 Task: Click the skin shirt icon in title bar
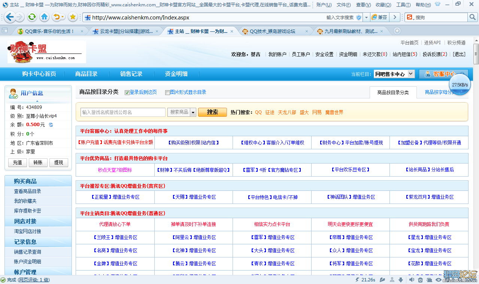coord(437,4)
